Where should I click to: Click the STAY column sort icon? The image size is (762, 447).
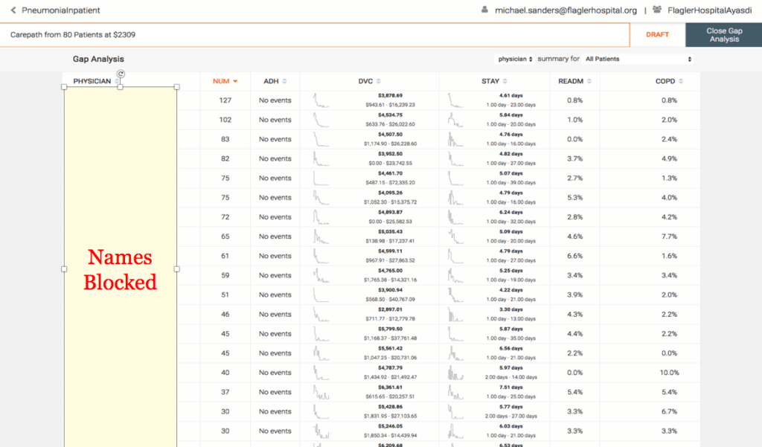[505, 81]
